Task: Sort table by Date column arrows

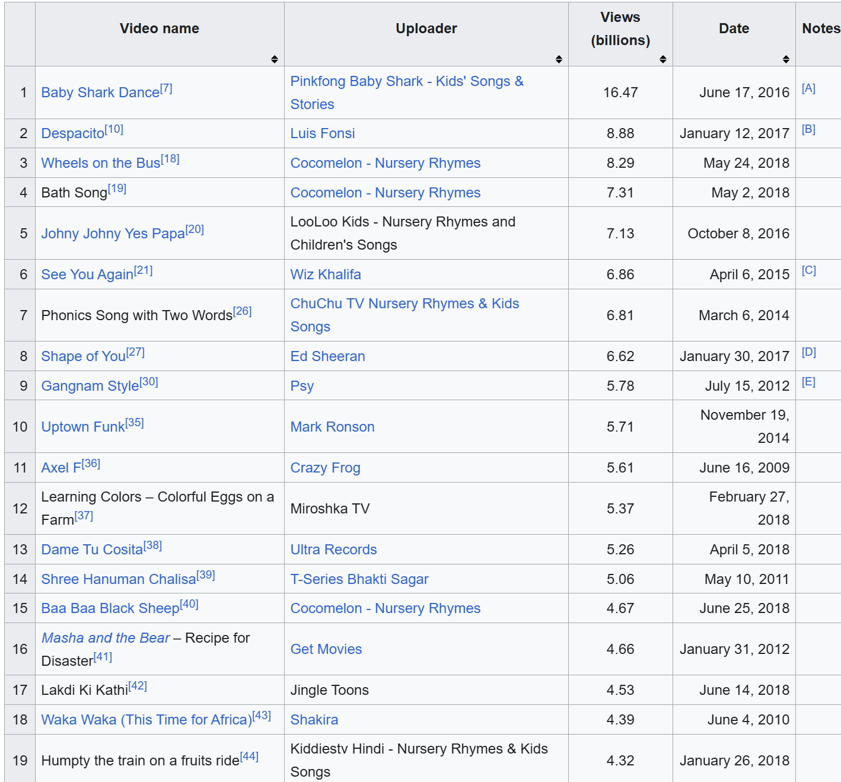Action: pyautogui.click(x=786, y=59)
